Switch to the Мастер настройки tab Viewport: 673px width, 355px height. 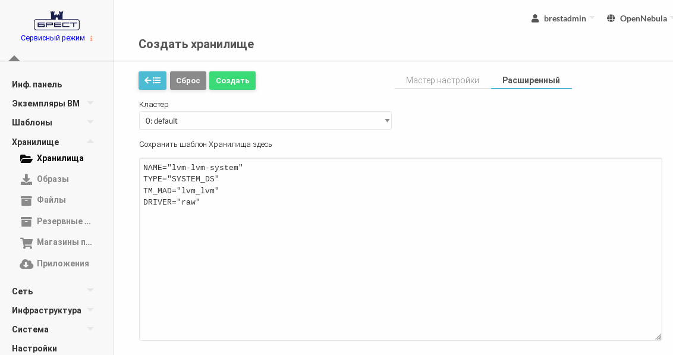click(x=442, y=80)
